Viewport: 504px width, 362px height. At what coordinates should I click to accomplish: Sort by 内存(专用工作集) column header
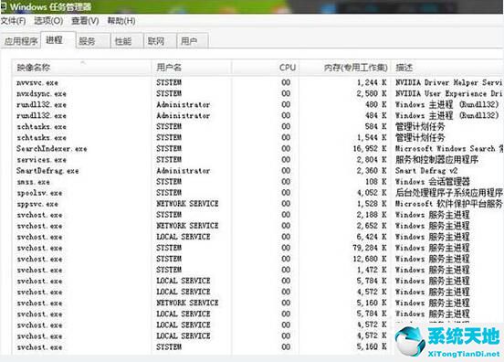click(x=344, y=68)
